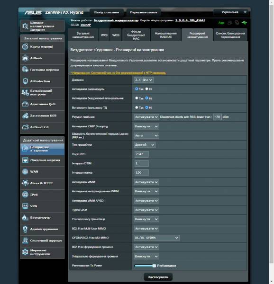Viewport: 274px width, 284px height.
Task: Open the AiMesh sidebar icon
Action: pos(25,58)
